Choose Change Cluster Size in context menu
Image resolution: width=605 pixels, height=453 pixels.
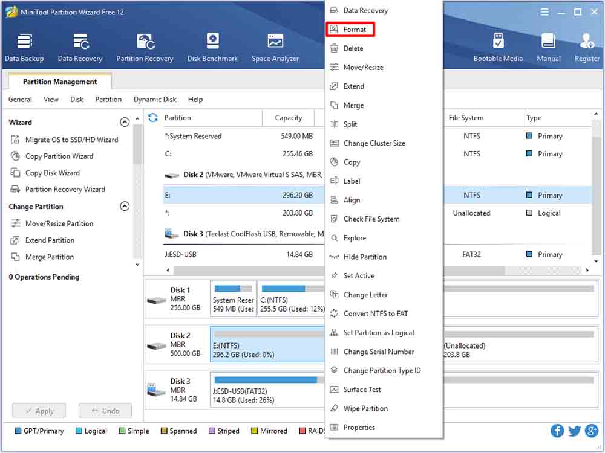[384, 143]
